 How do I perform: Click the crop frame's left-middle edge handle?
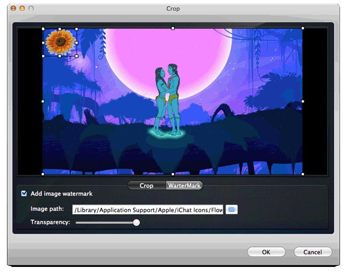(43, 101)
